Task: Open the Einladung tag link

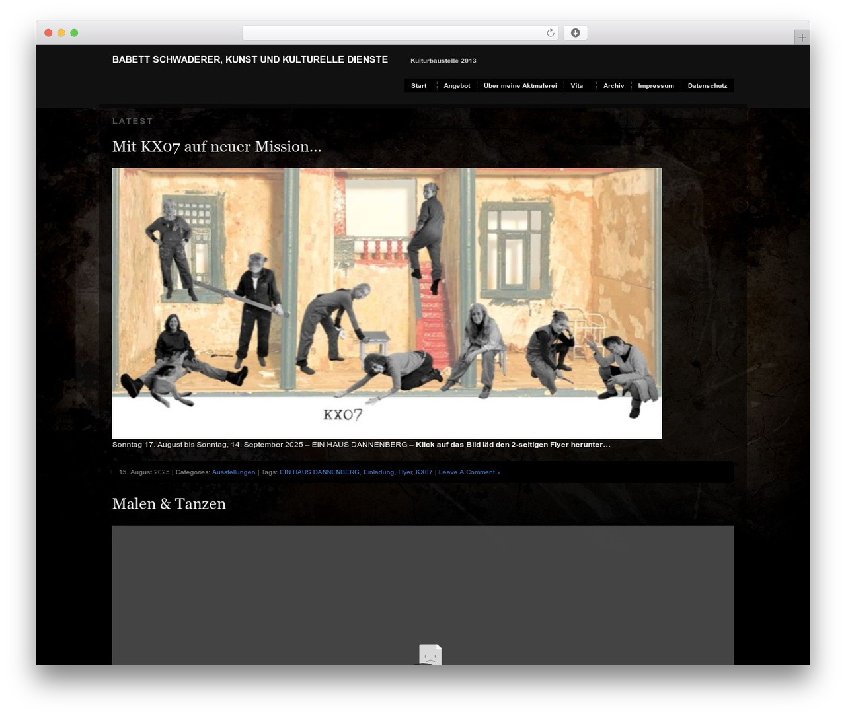Action: 378,472
